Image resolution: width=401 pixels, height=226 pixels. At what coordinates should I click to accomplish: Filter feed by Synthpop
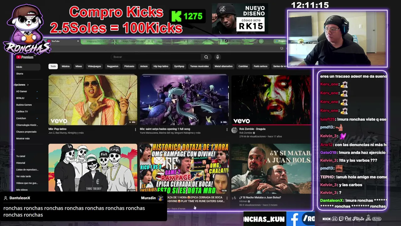(179, 66)
